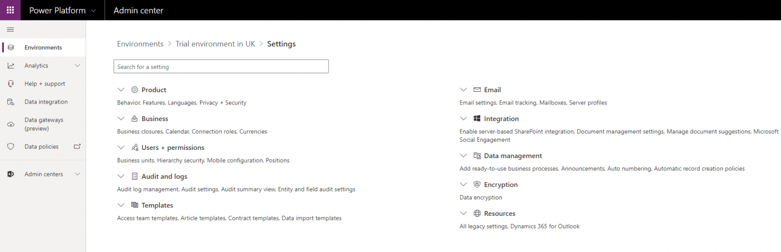Click the Environments layers icon in sidebar

pos(11,47)
